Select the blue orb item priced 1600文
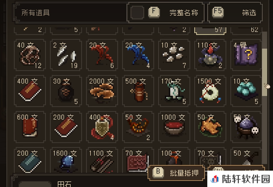The width and height of the screenshot is (273, 187). point(66,160)
